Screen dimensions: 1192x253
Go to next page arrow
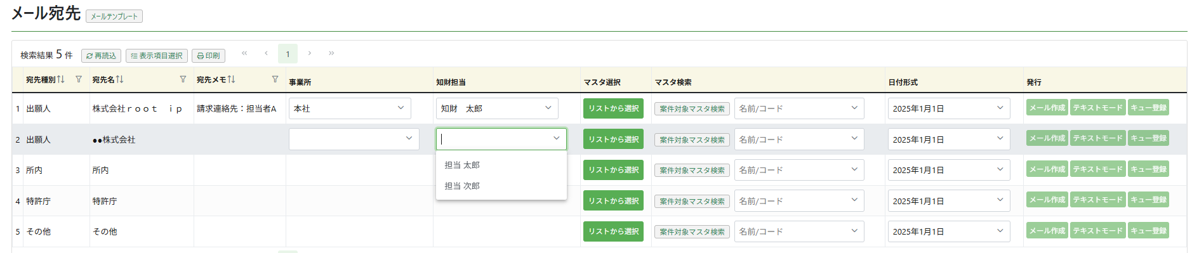310,53
